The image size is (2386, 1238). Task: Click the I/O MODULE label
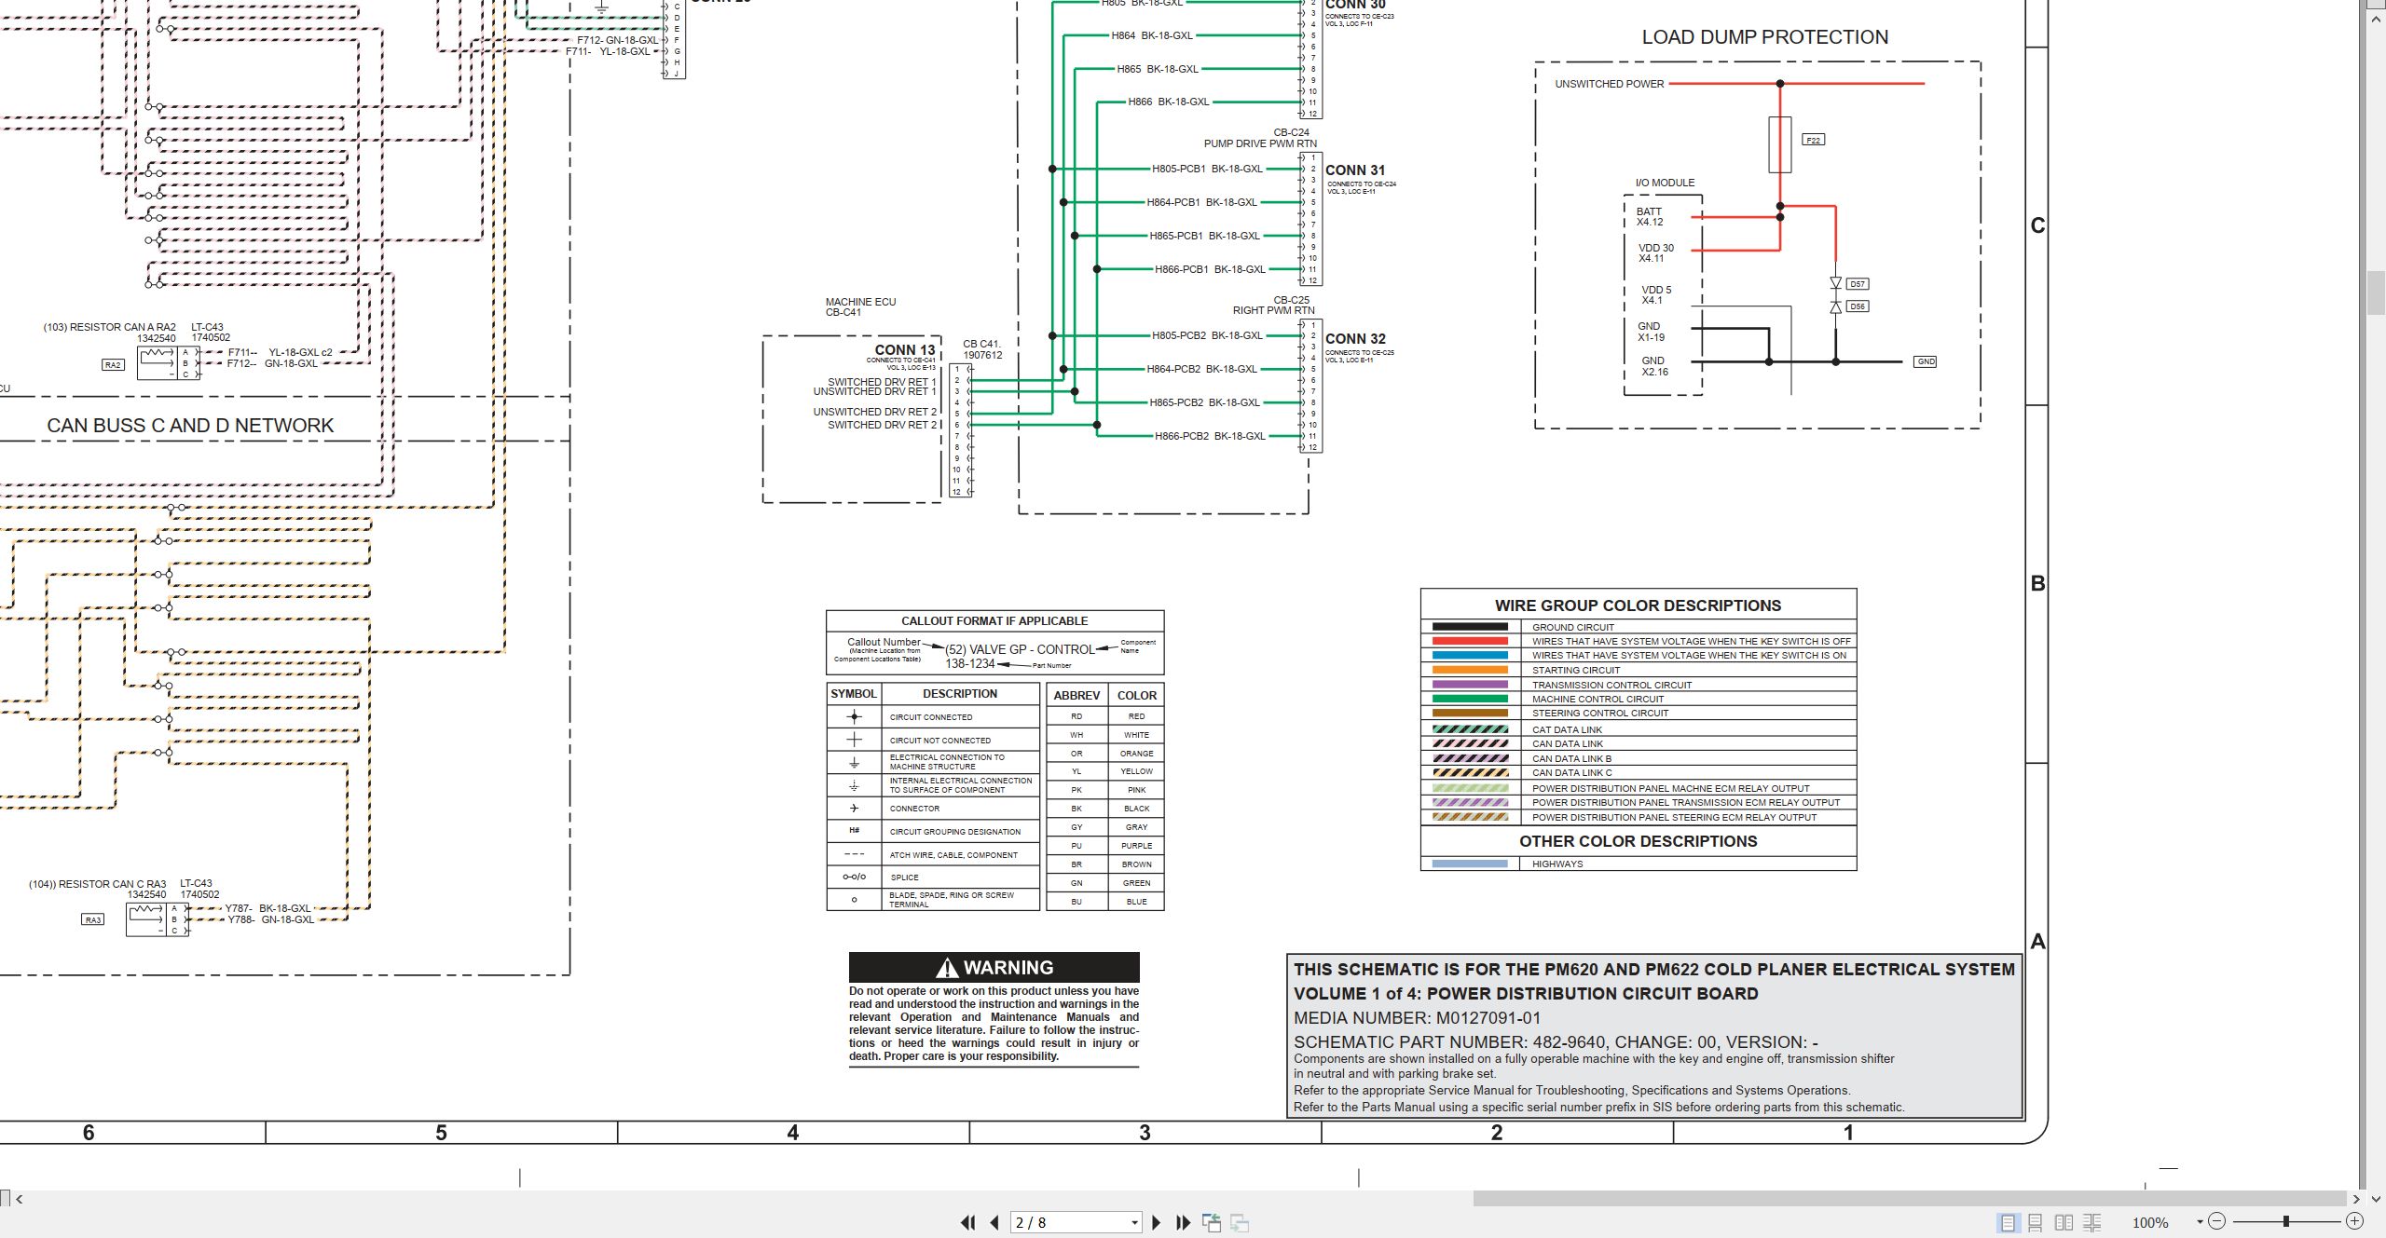tap(1665, 183)
